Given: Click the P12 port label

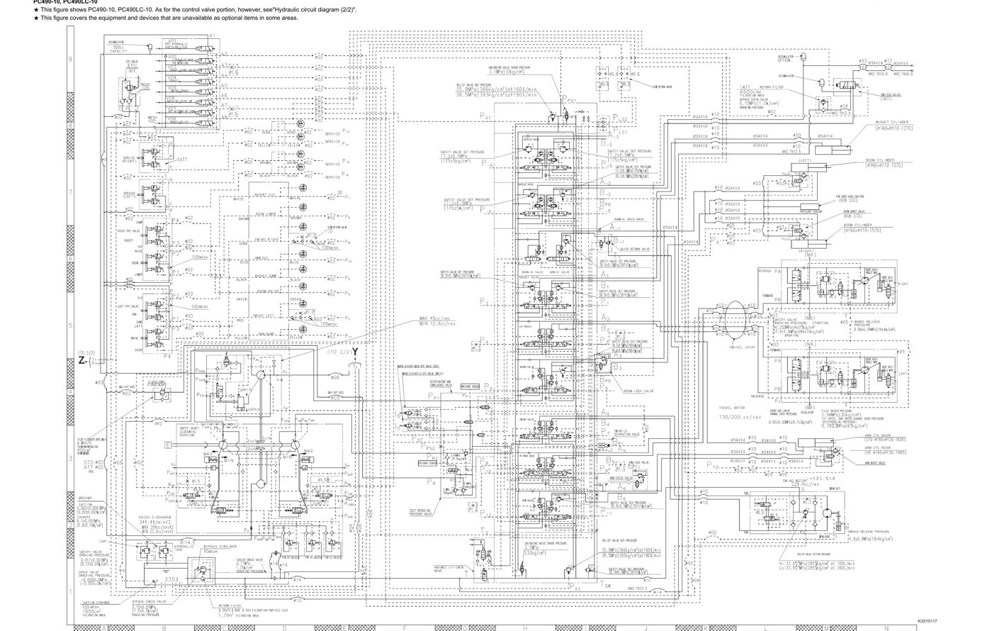Looking at the screenshot, I should [x=713, y=464].
